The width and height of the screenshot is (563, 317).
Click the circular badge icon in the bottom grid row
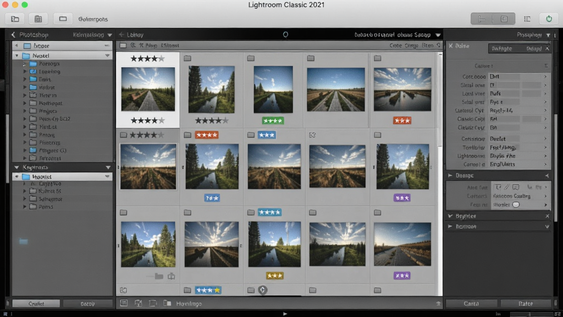(x=262, y=289)
